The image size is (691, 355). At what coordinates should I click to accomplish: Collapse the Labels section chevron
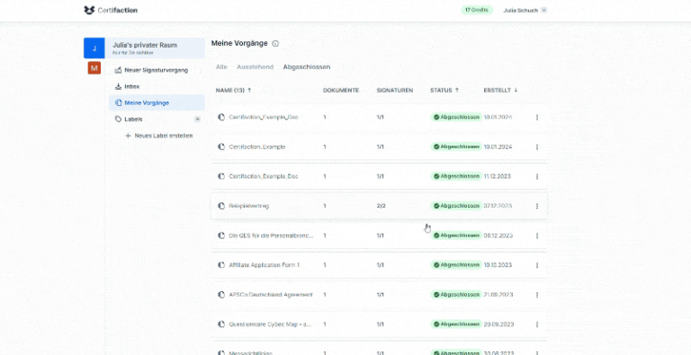197,120
